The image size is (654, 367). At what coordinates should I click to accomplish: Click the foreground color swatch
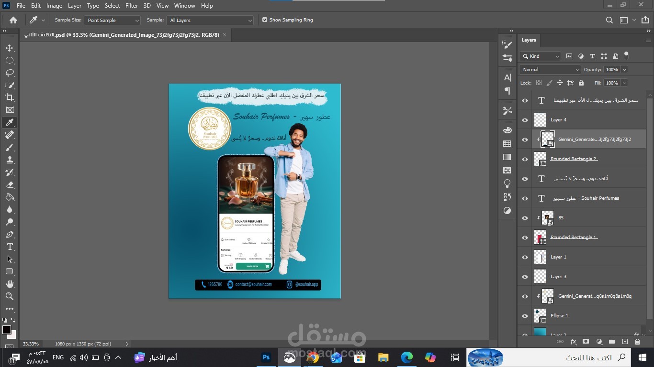tap(7, 328)
